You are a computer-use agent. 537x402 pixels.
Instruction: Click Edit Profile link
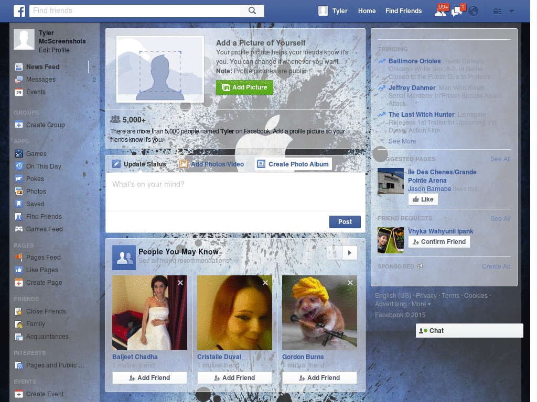54,50
